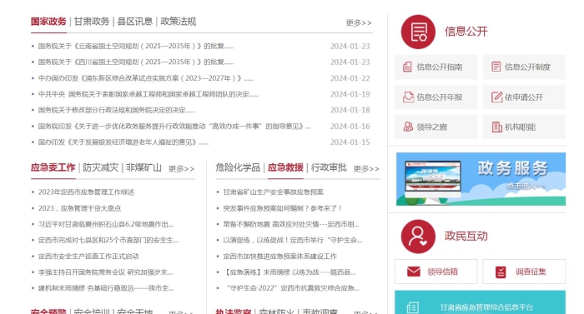The width and height of the screenshot is (584, 314).
Task: Open the 领导信箱 button
Action: click(435, 272)
